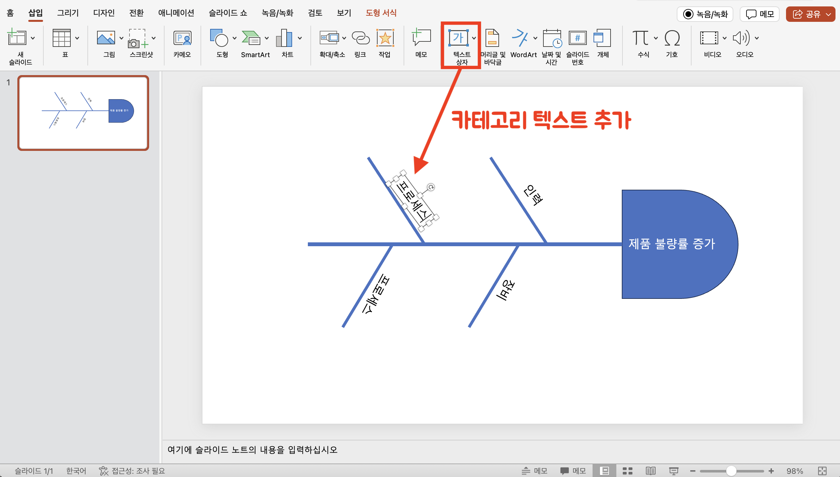Open the Draw (그리기) tab
The image size is (840, 477).
68,13
